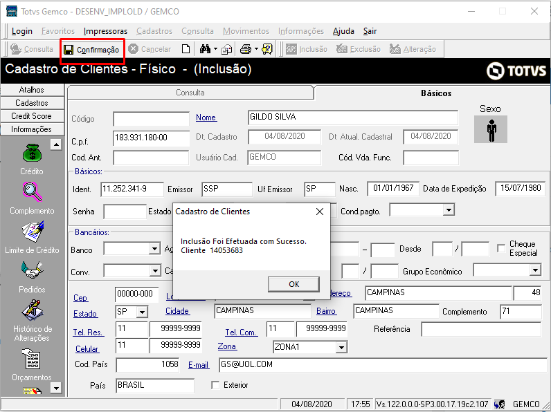
Task: Click the binoculars search icon
Action: 205,49
